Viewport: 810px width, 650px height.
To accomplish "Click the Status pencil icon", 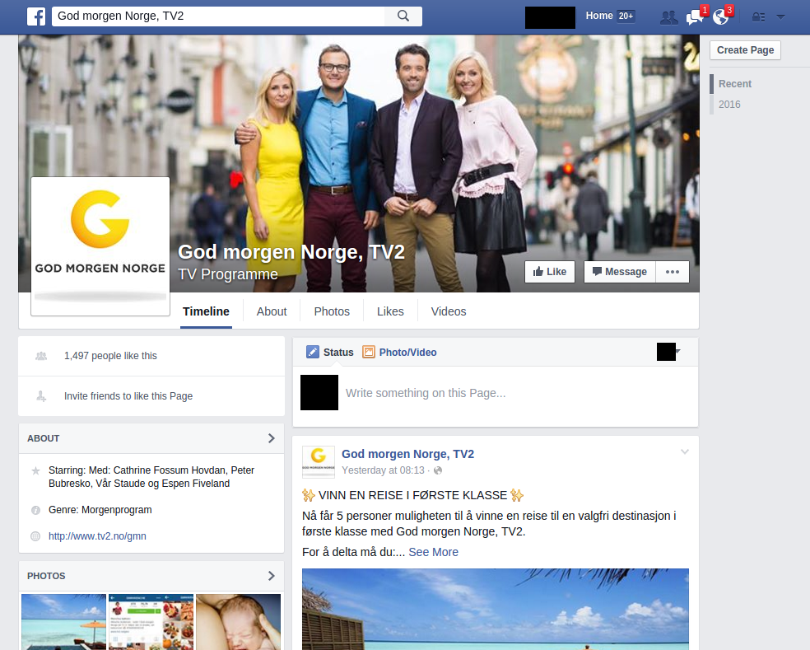I will pyautogui.click(x=313, y=352).
